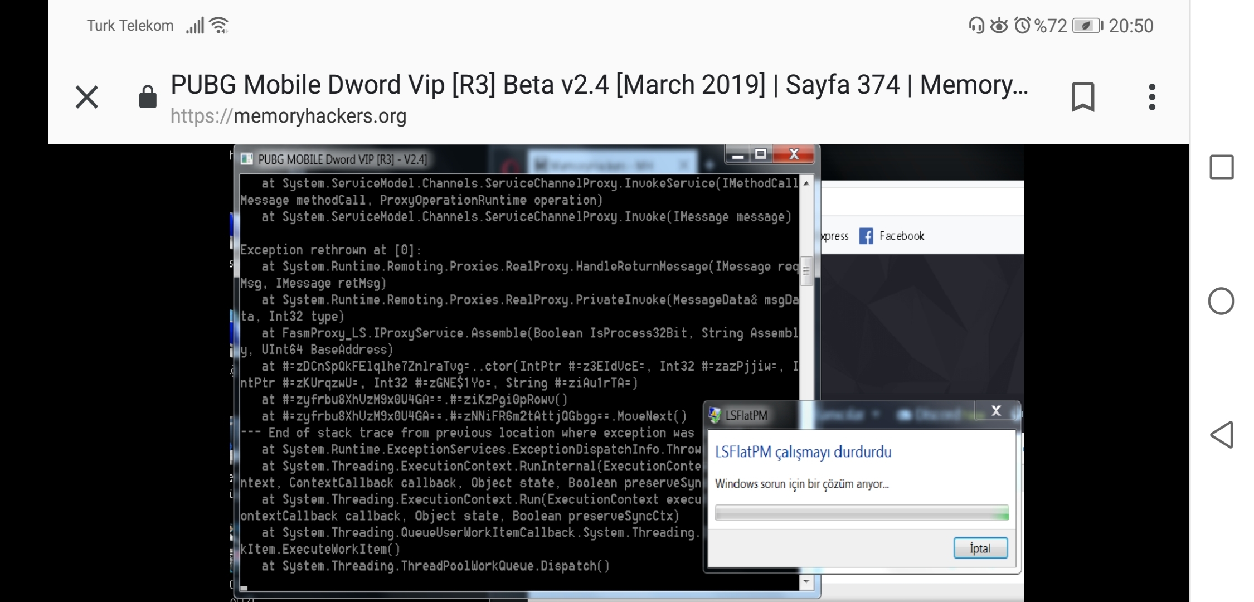The image size is (1254, 602).
Task: Click console window icon in title bar
Action: 247,159
